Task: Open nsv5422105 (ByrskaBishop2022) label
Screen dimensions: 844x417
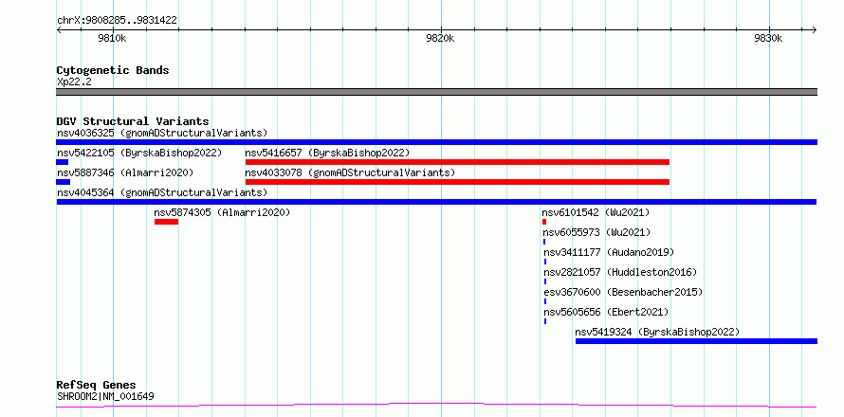Action: pos(139,153)
